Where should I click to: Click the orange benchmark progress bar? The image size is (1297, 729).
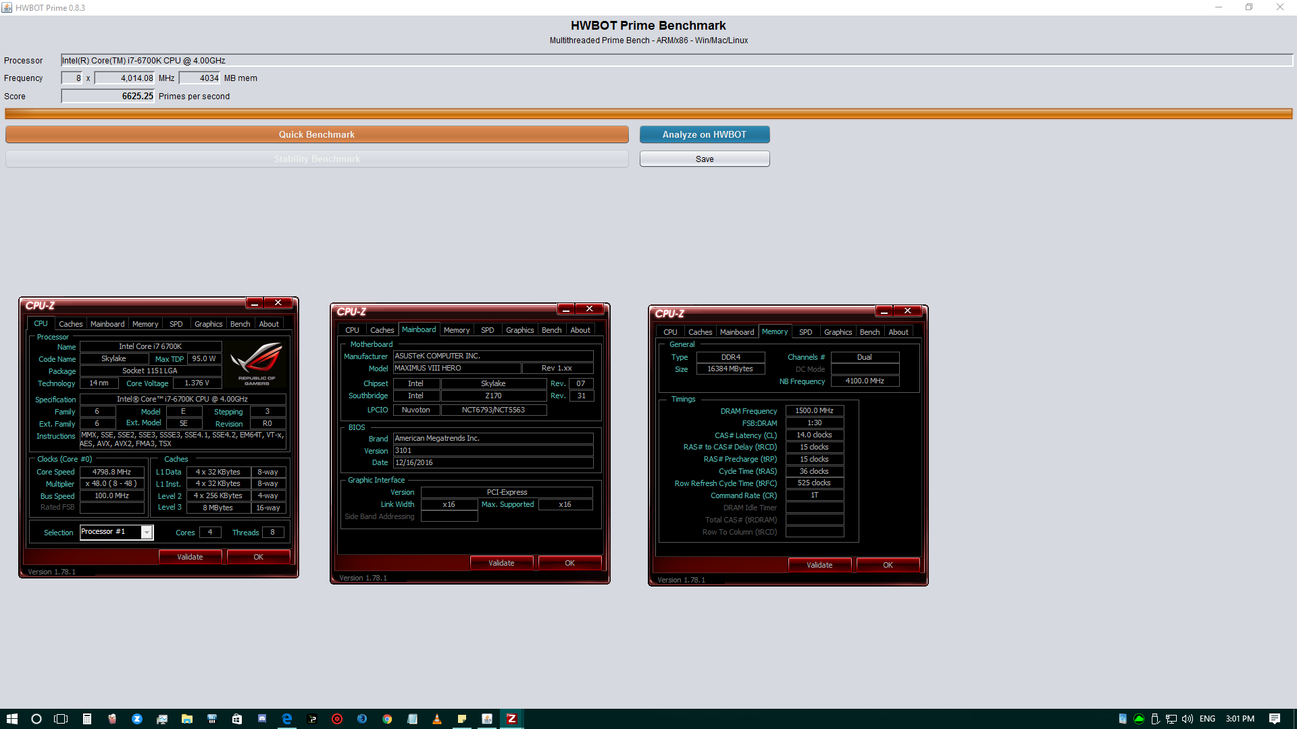tap(648, 113)
